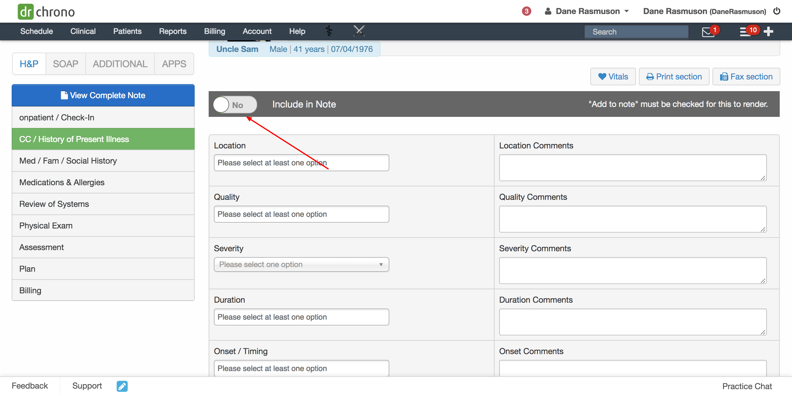This screenshot has width=792, height=395.
Task: Open the Reports menu
Action: tap(173, 31)
